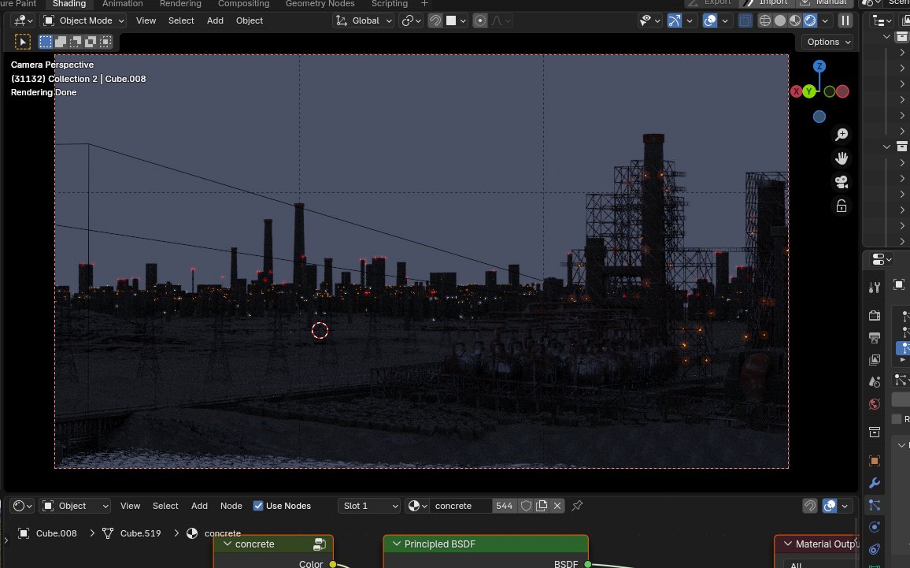The width and height of the screenshot is (910, 568).
Task: Open the Add menu in viewport header
Action: coord(215,21)
